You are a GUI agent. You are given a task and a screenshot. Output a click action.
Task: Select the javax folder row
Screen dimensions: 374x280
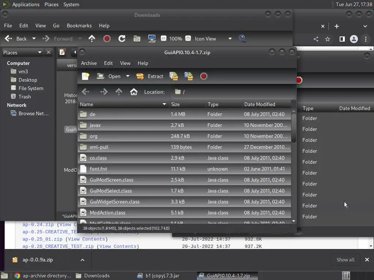pyautogui.click(x=184, y=125)
